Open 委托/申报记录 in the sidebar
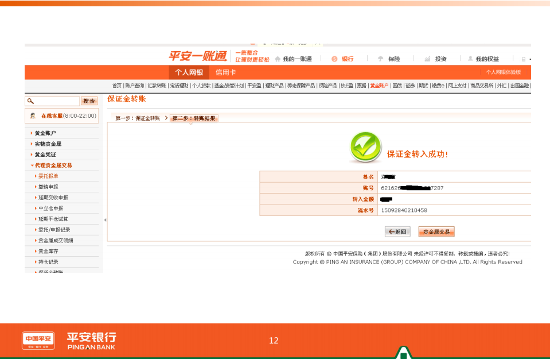Image resolution: width=550 pixels, height=359 pixels. tap(54, 230)
